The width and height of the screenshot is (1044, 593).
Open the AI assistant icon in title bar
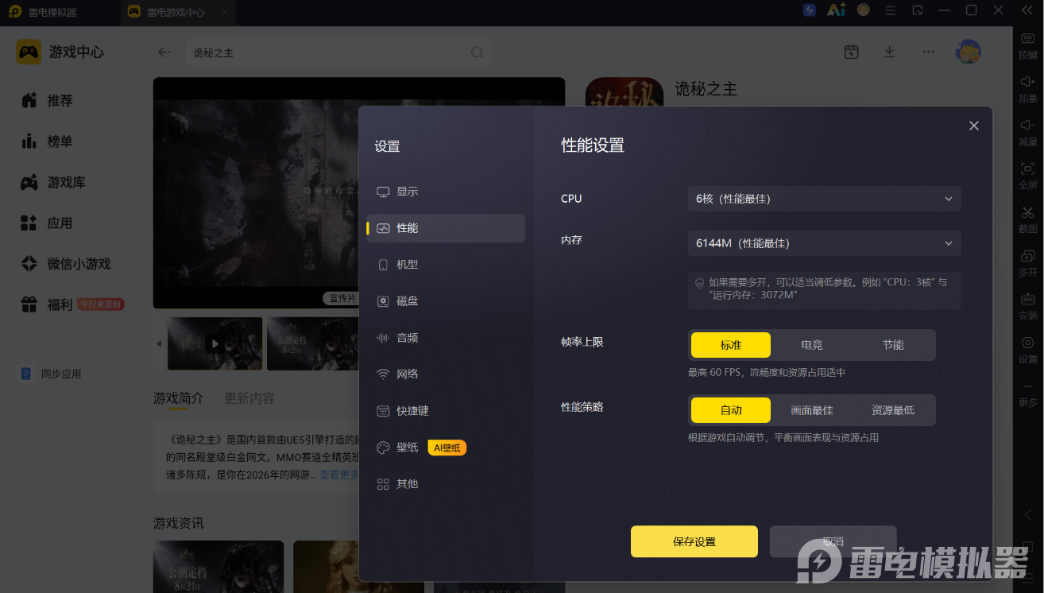click(836, 10)
